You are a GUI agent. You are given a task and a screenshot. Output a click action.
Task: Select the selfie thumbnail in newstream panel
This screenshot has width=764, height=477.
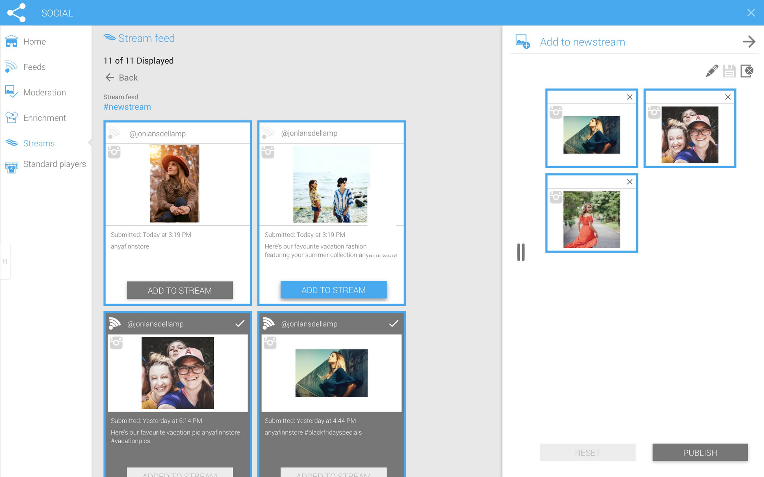point(690,135)
